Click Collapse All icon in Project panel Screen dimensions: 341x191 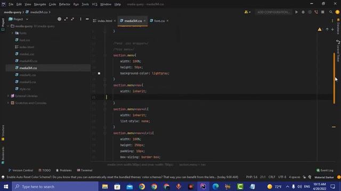click(72, 19)
